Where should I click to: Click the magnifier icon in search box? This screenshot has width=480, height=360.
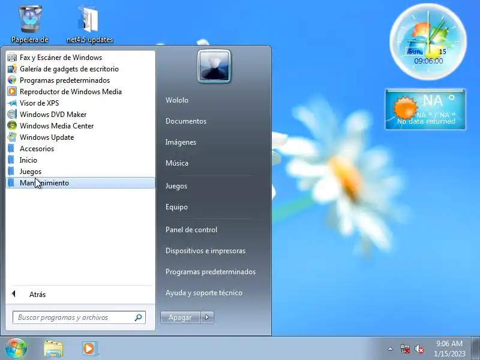tap(139, 317)
